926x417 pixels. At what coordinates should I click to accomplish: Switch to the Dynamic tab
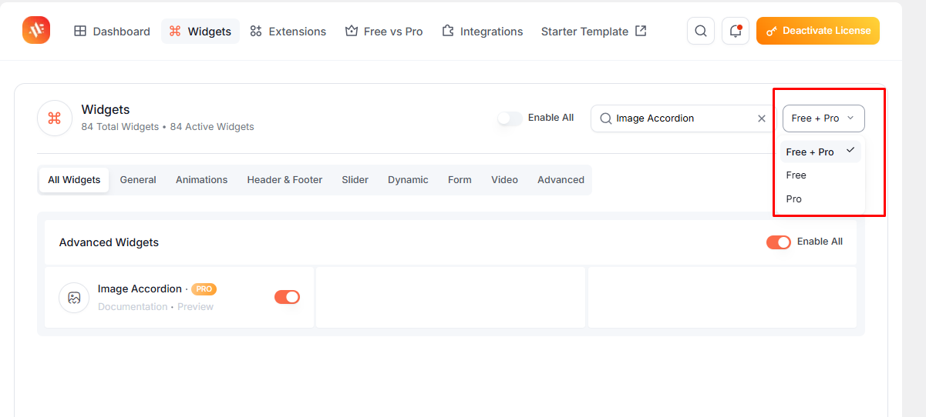tap(408, 180)
